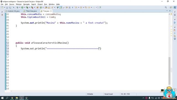Image resolution: width=177 pixels, height=100 pixels.
Task: Click the Previous Annotation icon
Action: coord(81,7)
